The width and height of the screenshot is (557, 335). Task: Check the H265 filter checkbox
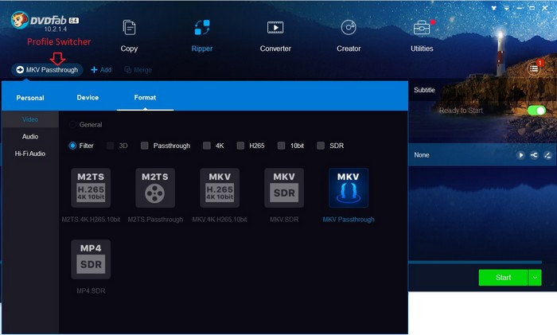point(240,146)
